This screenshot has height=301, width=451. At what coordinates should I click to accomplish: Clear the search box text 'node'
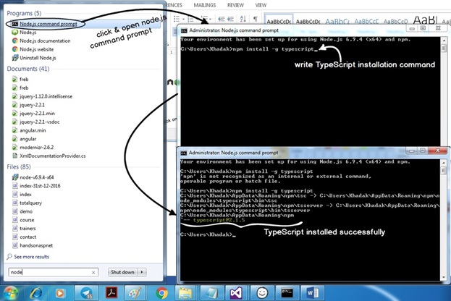[93, 272]
